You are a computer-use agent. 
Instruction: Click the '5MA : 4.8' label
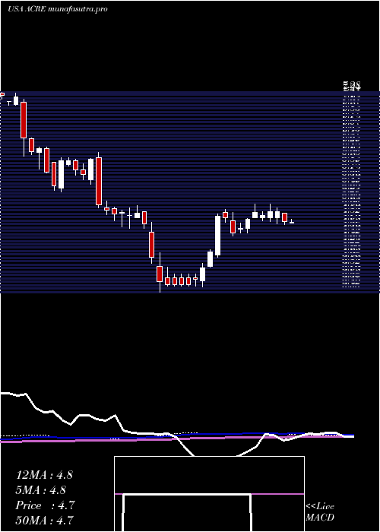(x=41, y=490)
